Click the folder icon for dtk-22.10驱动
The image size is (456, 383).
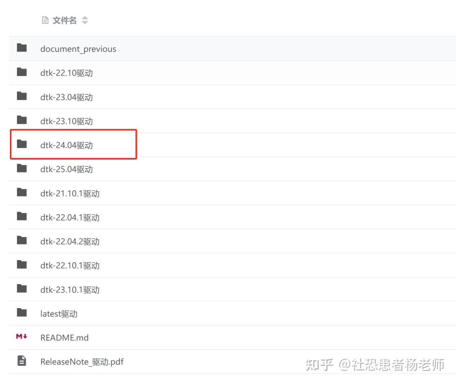point(22,72)
